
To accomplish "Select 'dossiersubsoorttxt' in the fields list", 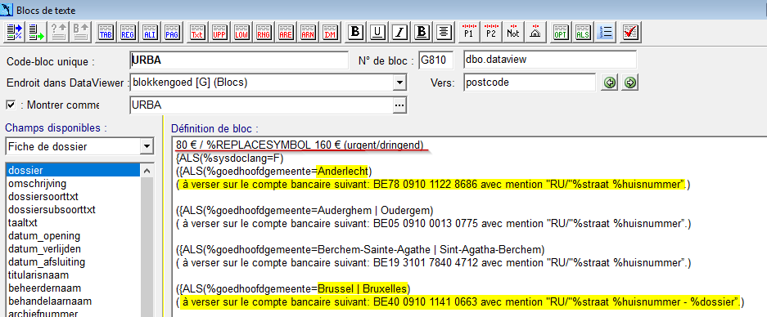I will pos(74,210).
